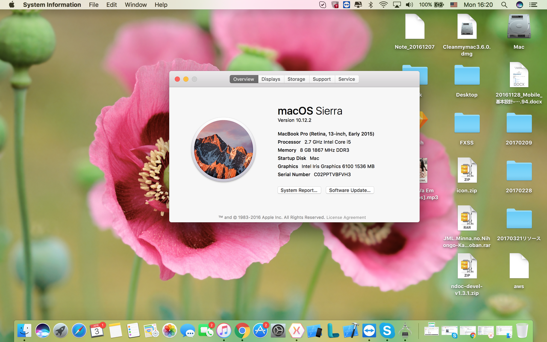The height and width of the screenshot is (342, 547).
Task: Open Calendar icon in the Dock
Action: 97,330
